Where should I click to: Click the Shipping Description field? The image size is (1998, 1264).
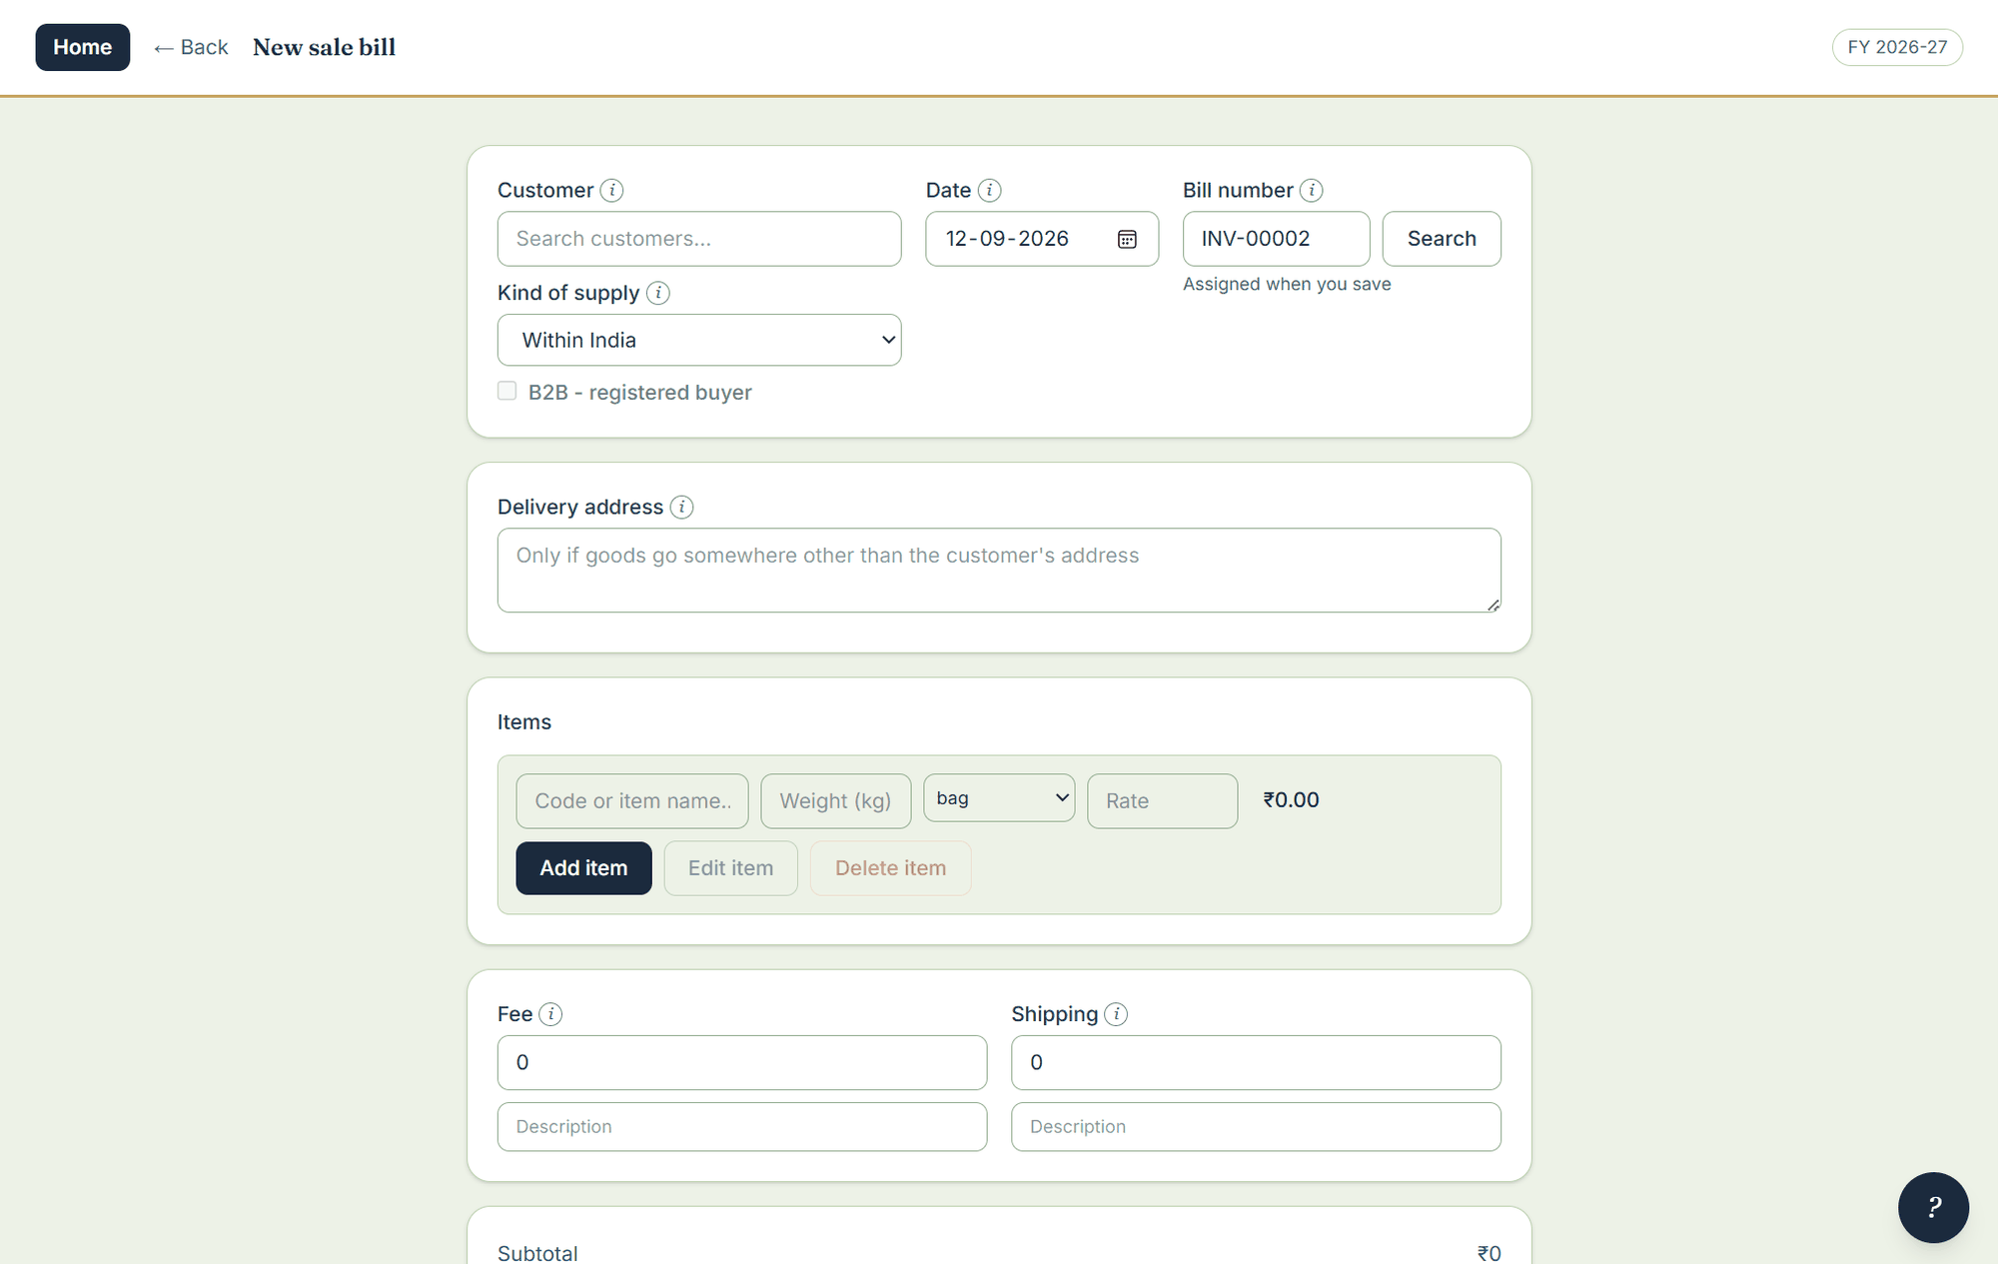click(x=1256, y=1127)
